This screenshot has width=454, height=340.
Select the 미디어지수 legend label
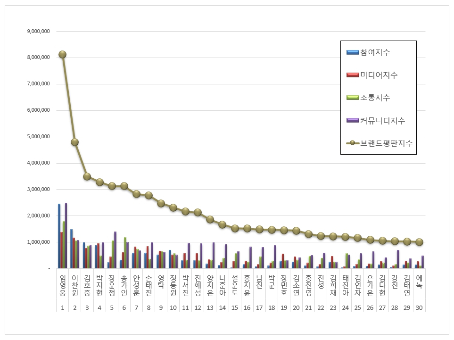(x=379, y=75)
